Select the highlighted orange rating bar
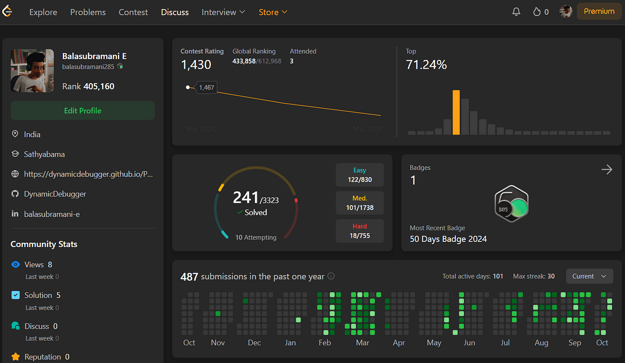 tap(456, 112)
